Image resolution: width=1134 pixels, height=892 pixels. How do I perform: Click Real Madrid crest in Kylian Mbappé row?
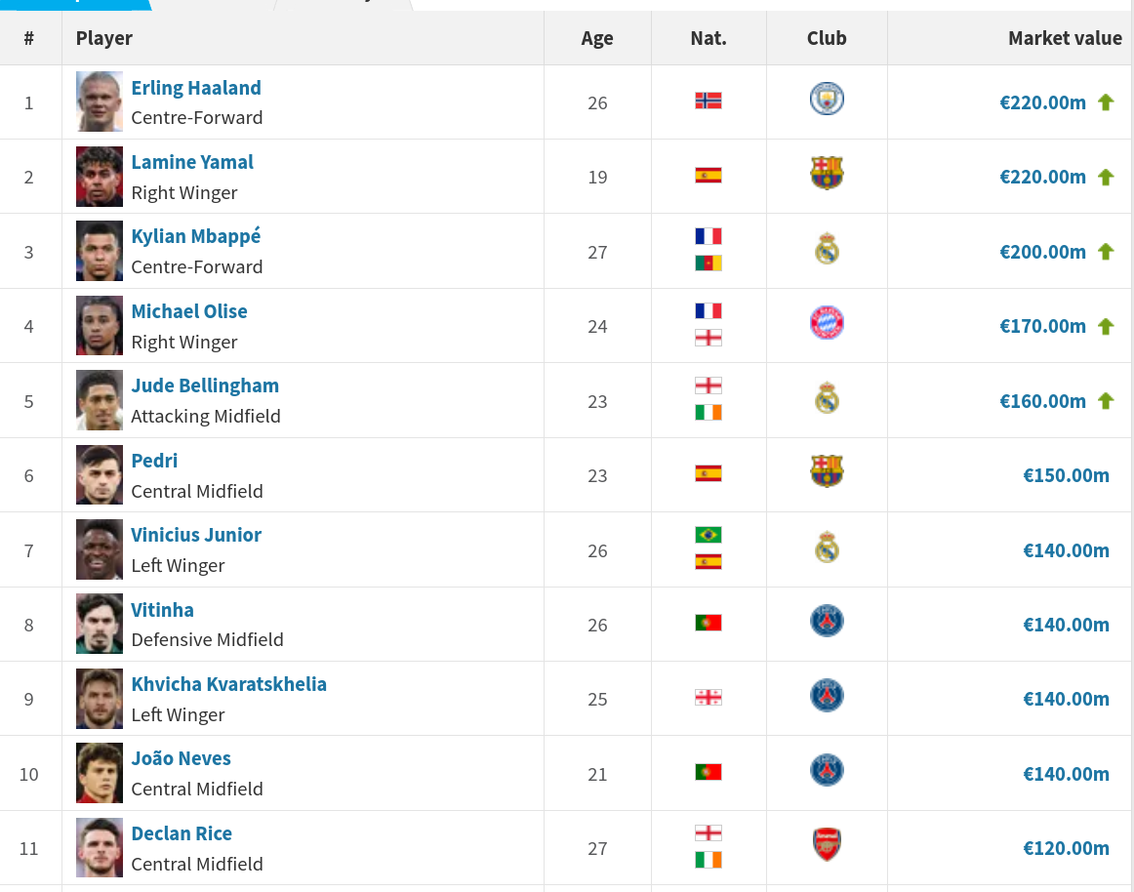[827, 248]
